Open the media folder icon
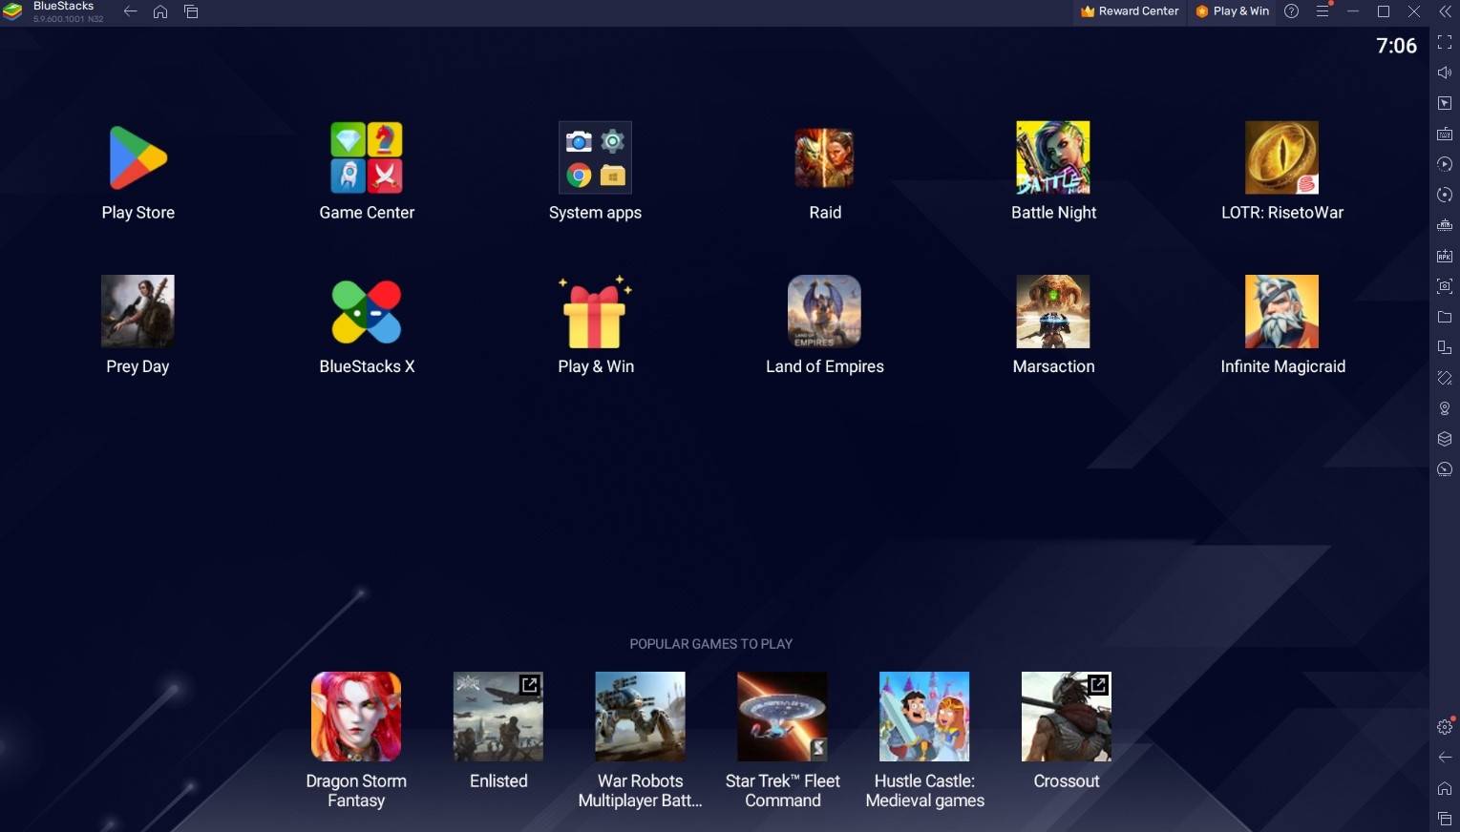The image size is (1460, 832). pyautogui.click(x=1445, y=317)
